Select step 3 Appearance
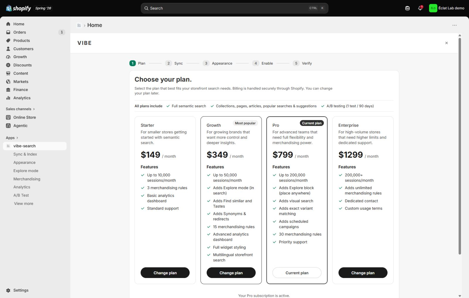Image resolution: width=469 pixels, height=298 pixels. (x=217, y=63)
